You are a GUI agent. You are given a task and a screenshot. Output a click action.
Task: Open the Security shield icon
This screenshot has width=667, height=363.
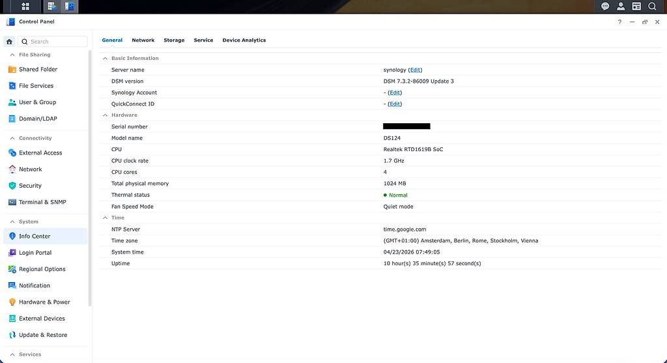[12, 186]
